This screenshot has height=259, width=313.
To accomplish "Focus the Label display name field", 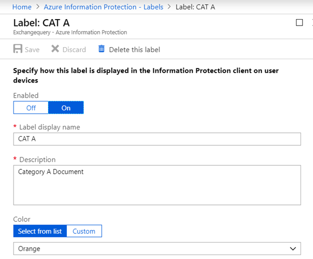I will [156, 139].
